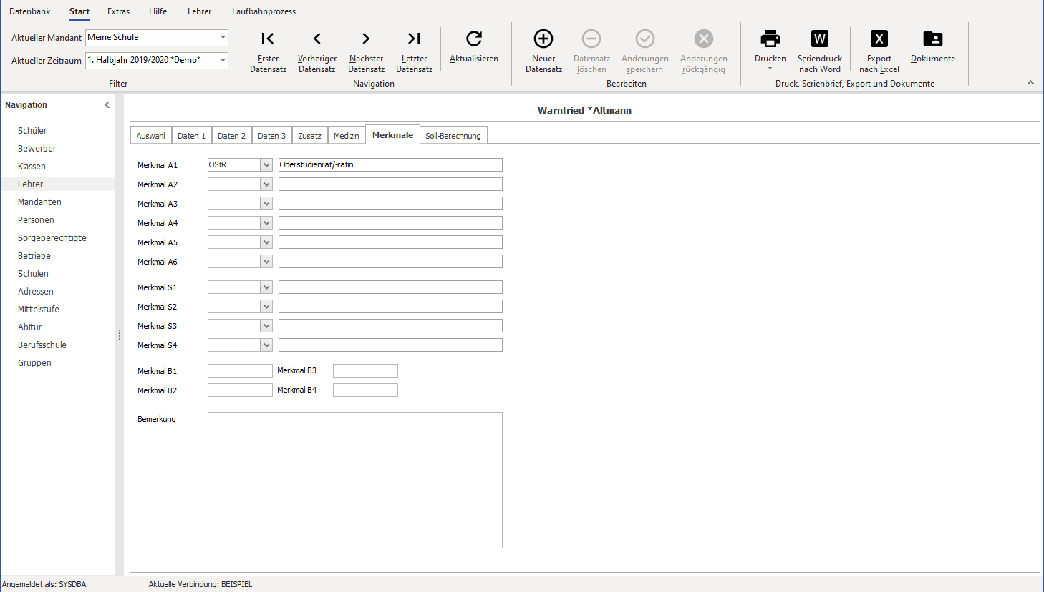Switch to the Daten 2 tab

coord(231,136)
